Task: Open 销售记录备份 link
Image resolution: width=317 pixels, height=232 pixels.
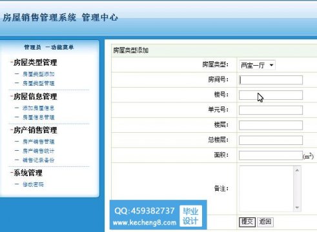Action: (x=39, y=160)
